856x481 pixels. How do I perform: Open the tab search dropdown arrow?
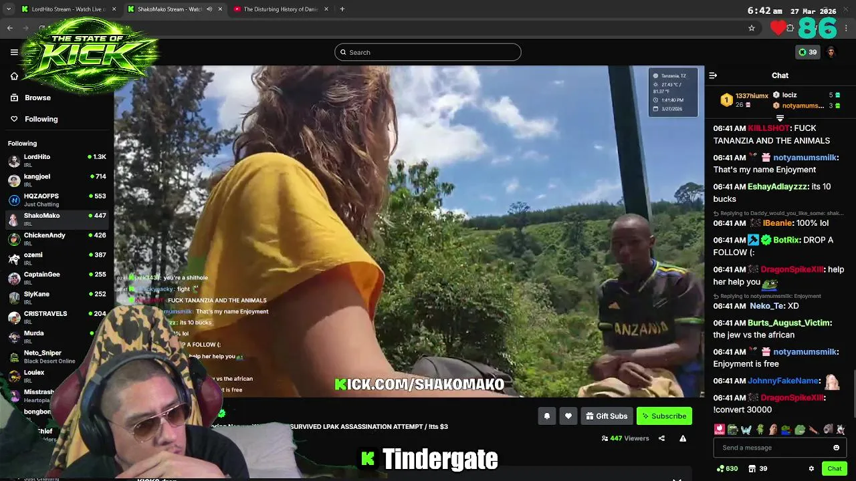coord(8,9)
